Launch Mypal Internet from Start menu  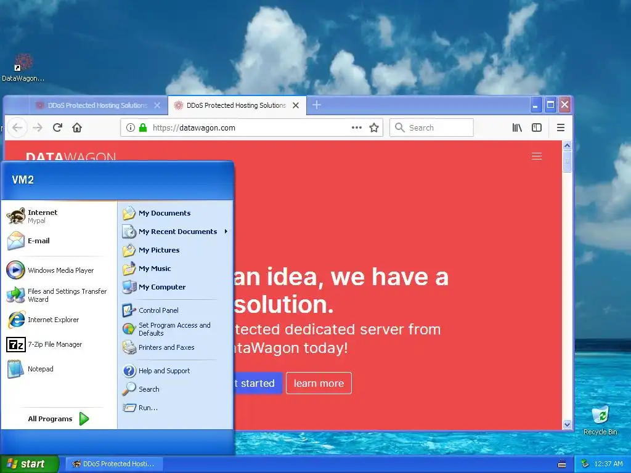pos(59,216)
